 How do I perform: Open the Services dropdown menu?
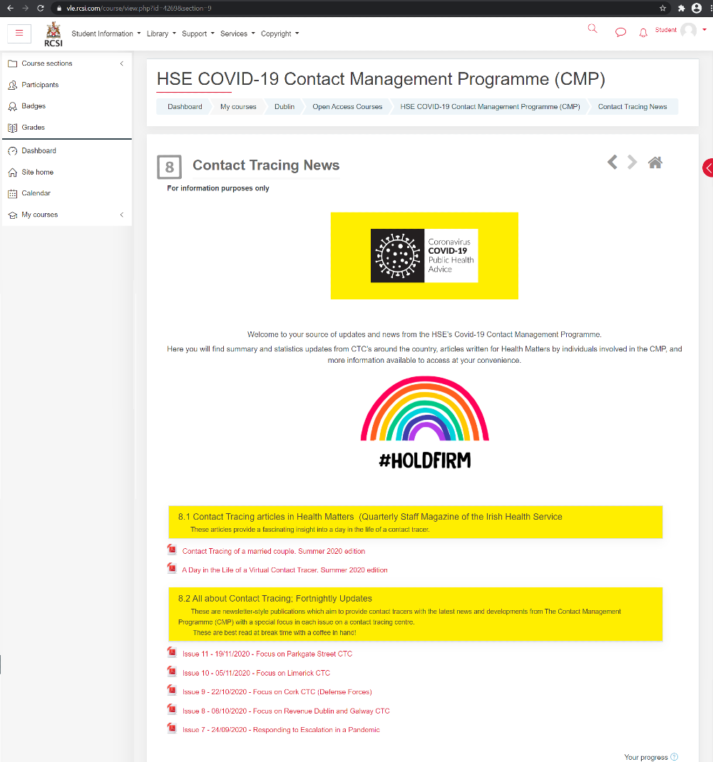coord(237,34)
